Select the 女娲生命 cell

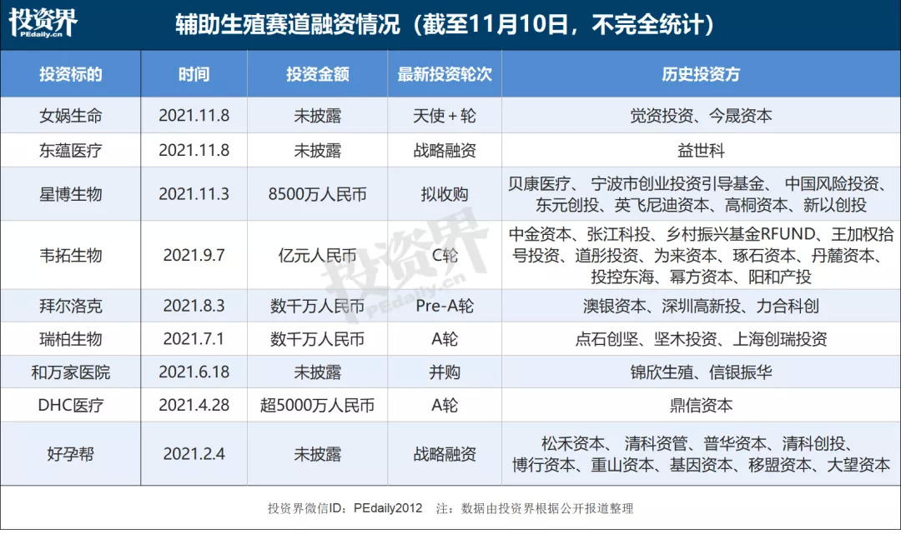coord(71,116)
